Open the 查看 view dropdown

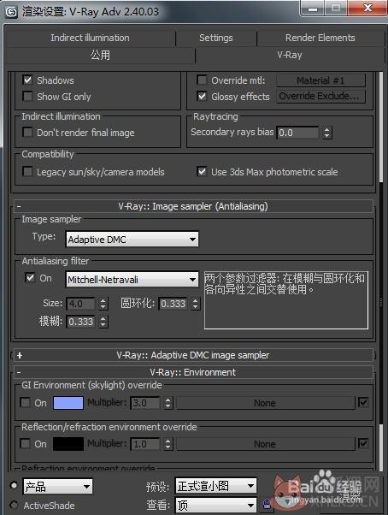(216, 505)
